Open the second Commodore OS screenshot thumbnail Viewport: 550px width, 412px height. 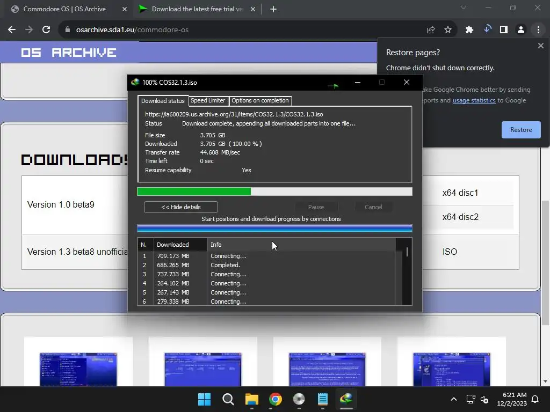click(202, 369)
